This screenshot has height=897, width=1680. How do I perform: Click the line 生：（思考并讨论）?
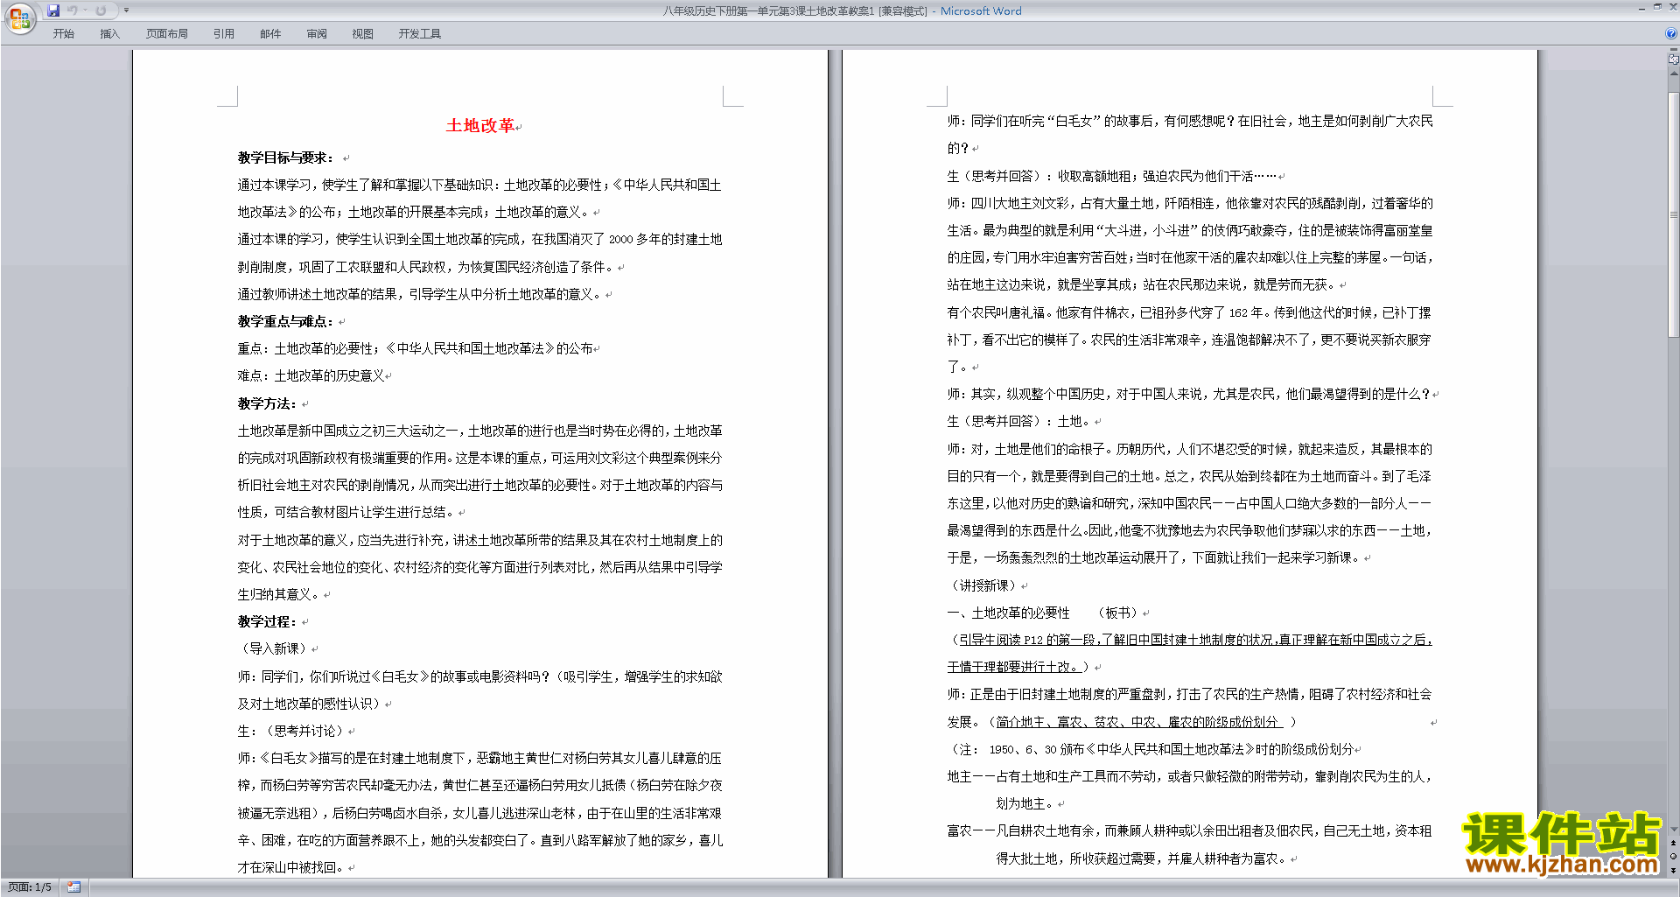292,731
